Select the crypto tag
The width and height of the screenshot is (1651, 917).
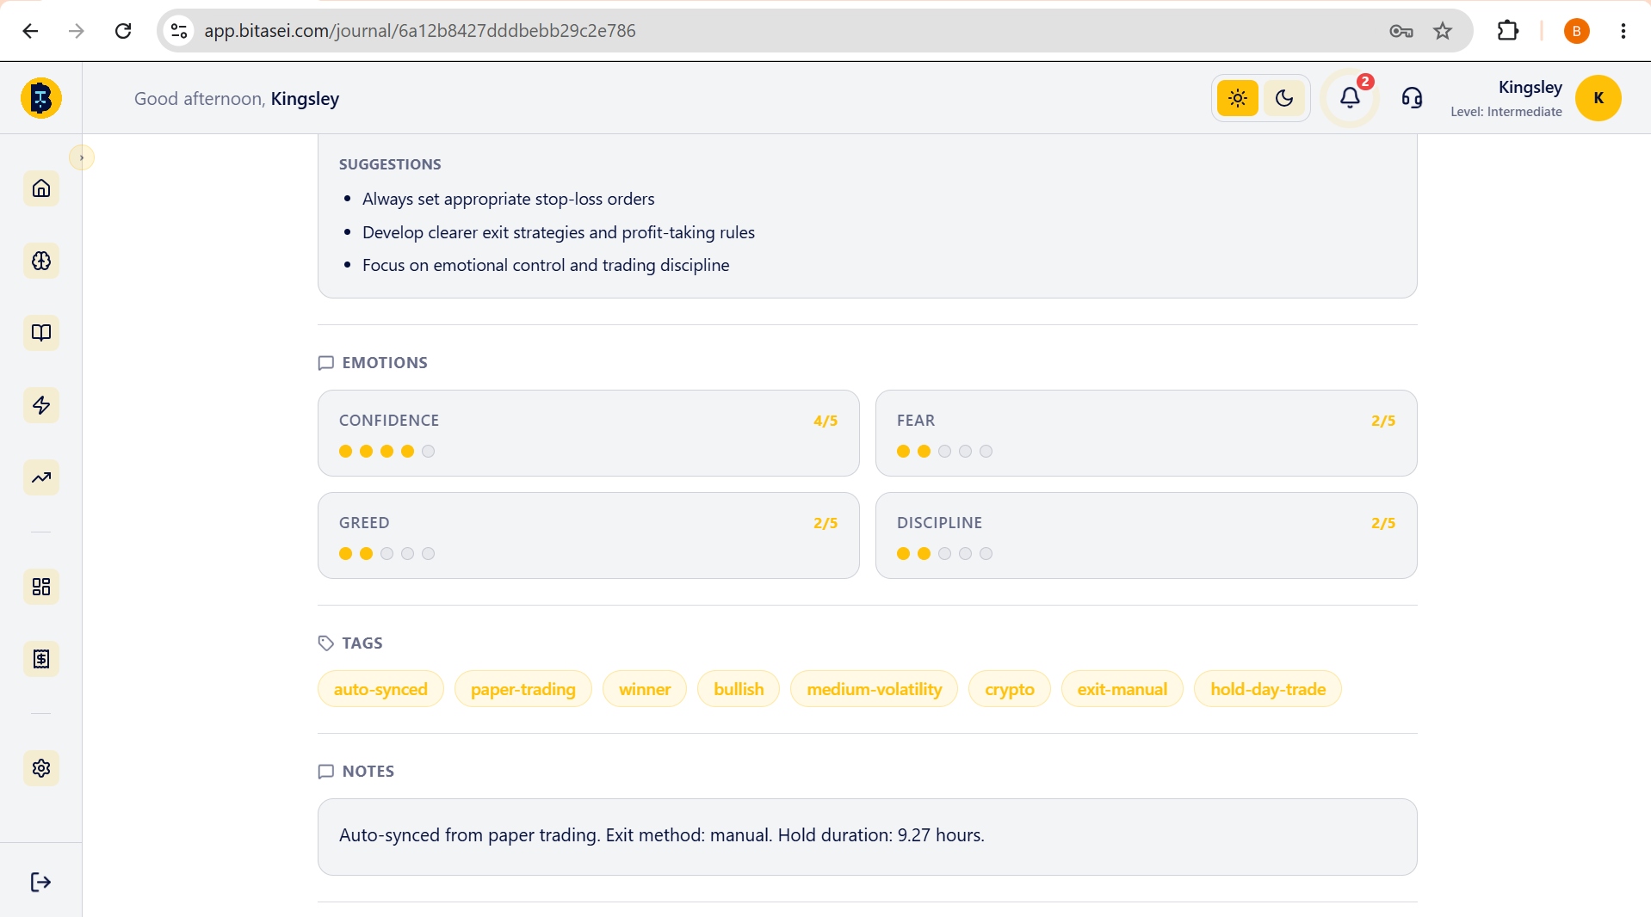coord(1010,689)
